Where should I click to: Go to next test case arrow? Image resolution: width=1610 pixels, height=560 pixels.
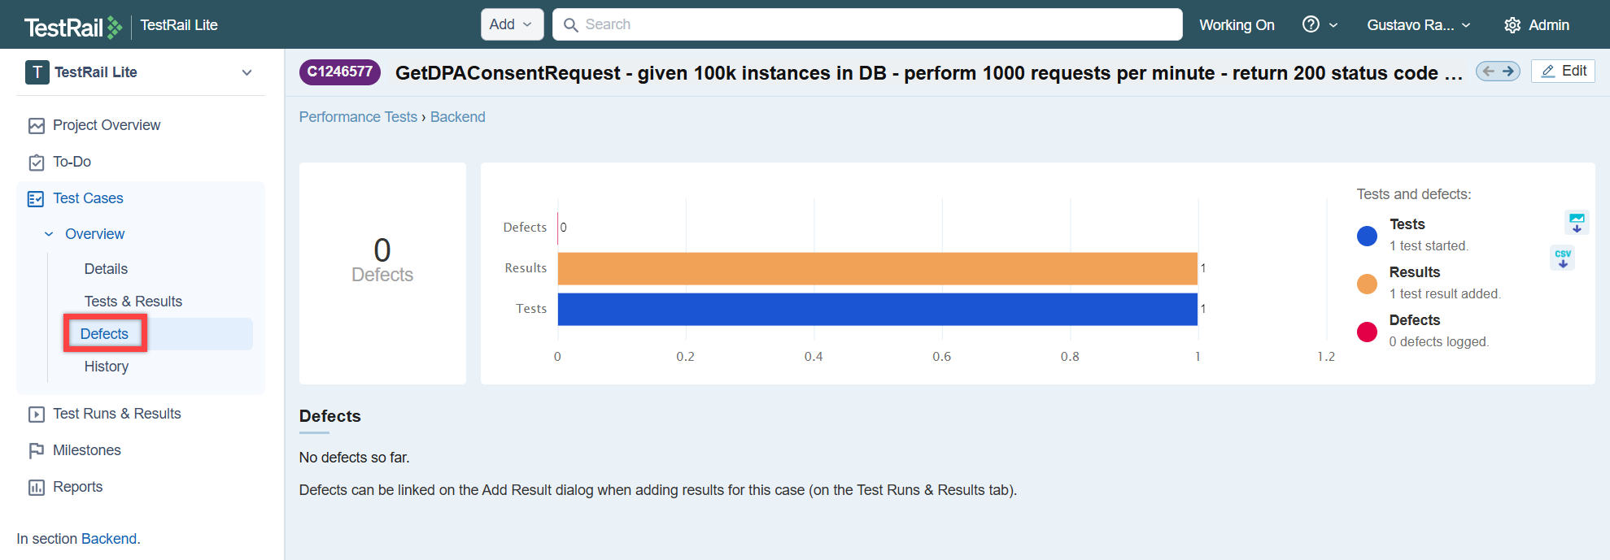(x=1508, y=72)
